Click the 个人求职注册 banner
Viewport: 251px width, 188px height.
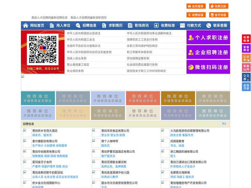pyautogui.click(x=208, y=37)
